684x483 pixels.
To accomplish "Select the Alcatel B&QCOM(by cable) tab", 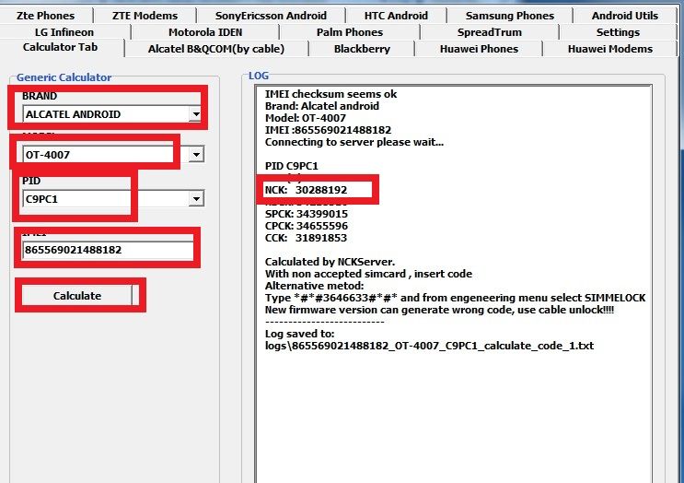I will [215, 49].
